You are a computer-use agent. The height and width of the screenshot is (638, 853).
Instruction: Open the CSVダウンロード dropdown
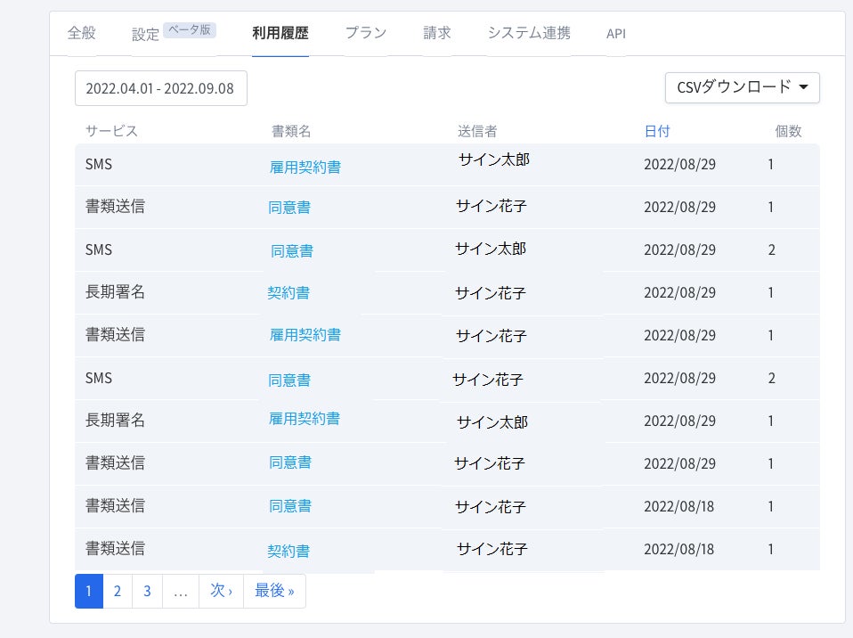click(x=742, y=87)
